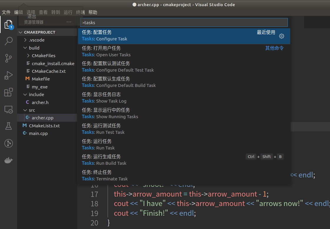Screen dimensions: 330x229
Task: Click the command palette input with >tasks
Action: click(184, 22)
